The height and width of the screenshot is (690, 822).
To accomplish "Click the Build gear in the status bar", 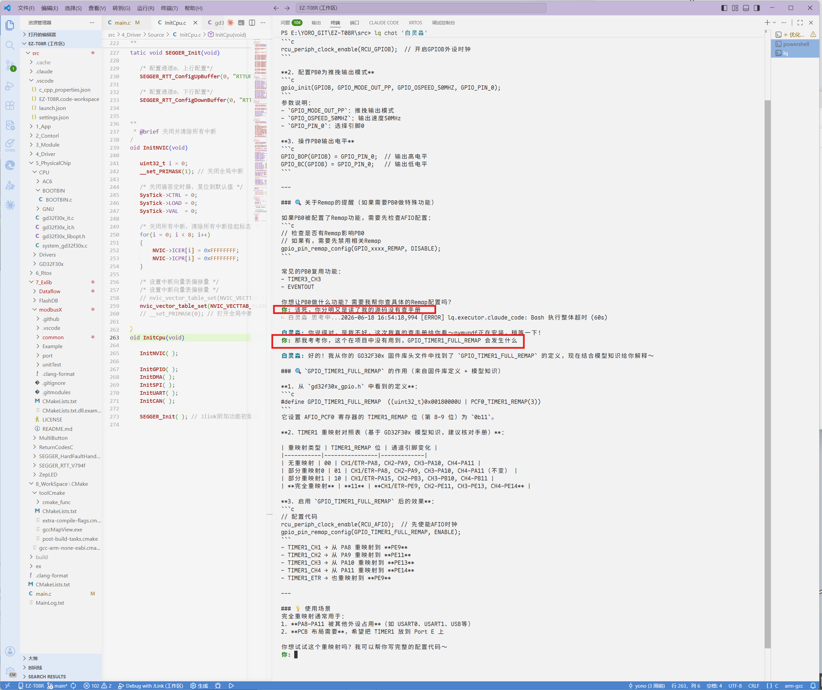I will pos(199,686).
